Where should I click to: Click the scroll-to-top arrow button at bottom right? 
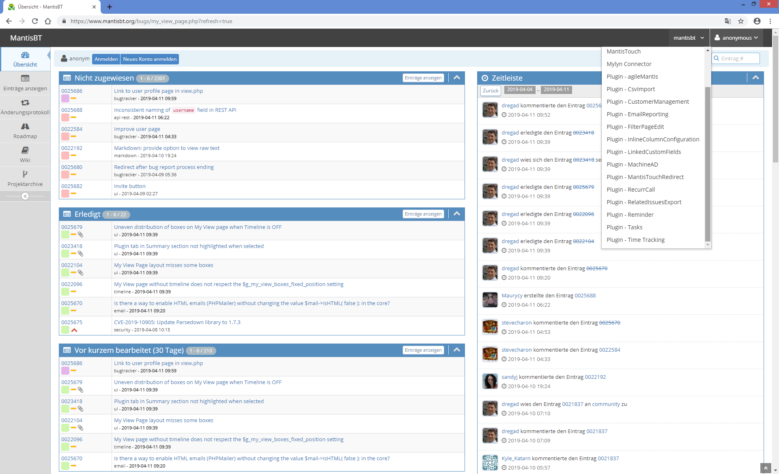[766, 468]
